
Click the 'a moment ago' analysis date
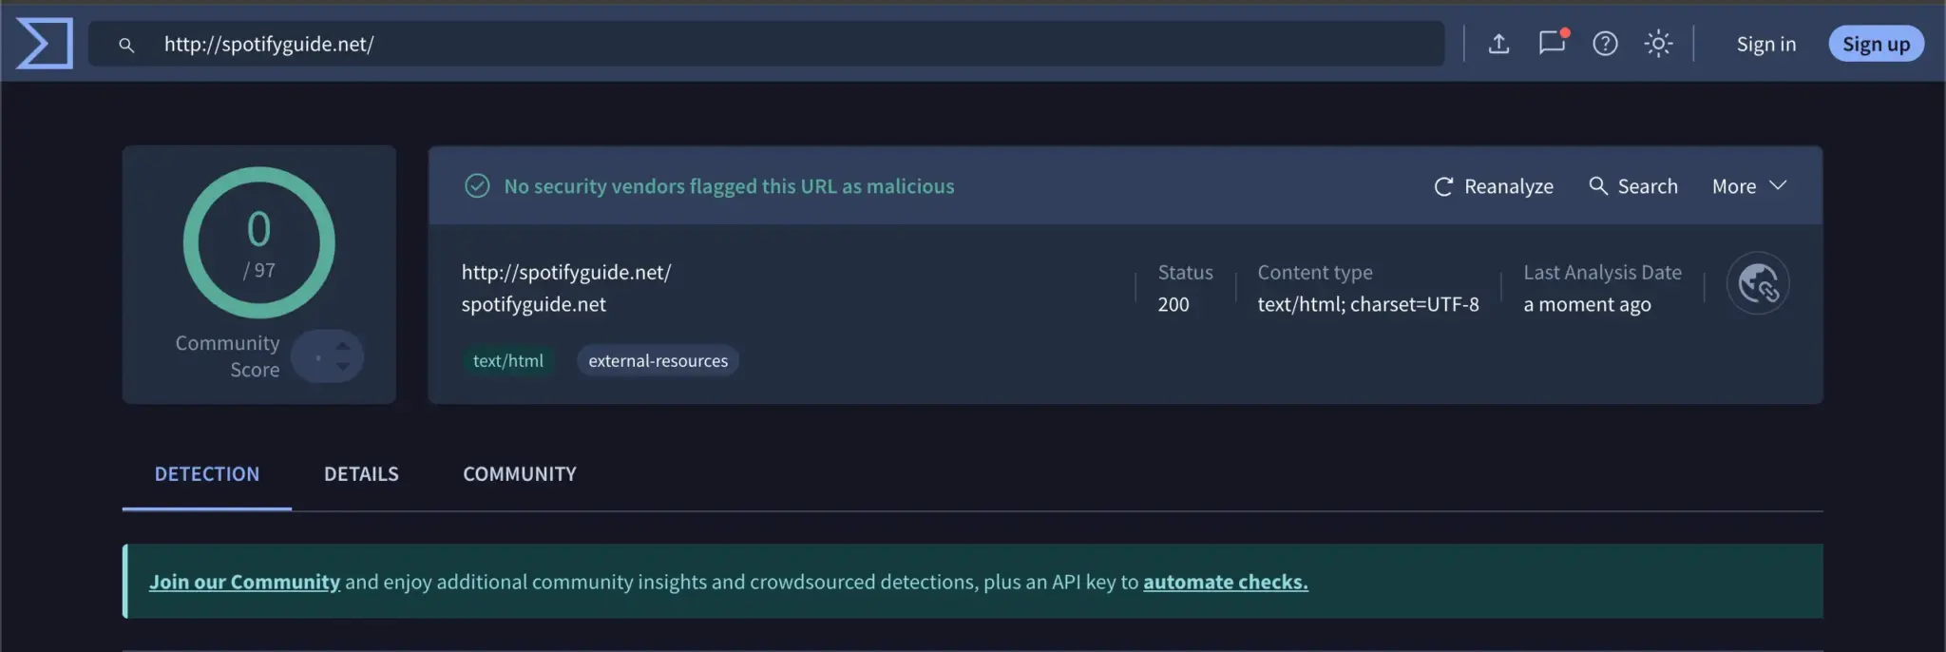click(x=1587, y=304)
